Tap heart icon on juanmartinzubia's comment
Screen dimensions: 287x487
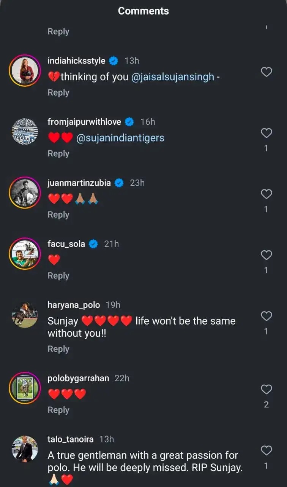[x=266, y=194]
